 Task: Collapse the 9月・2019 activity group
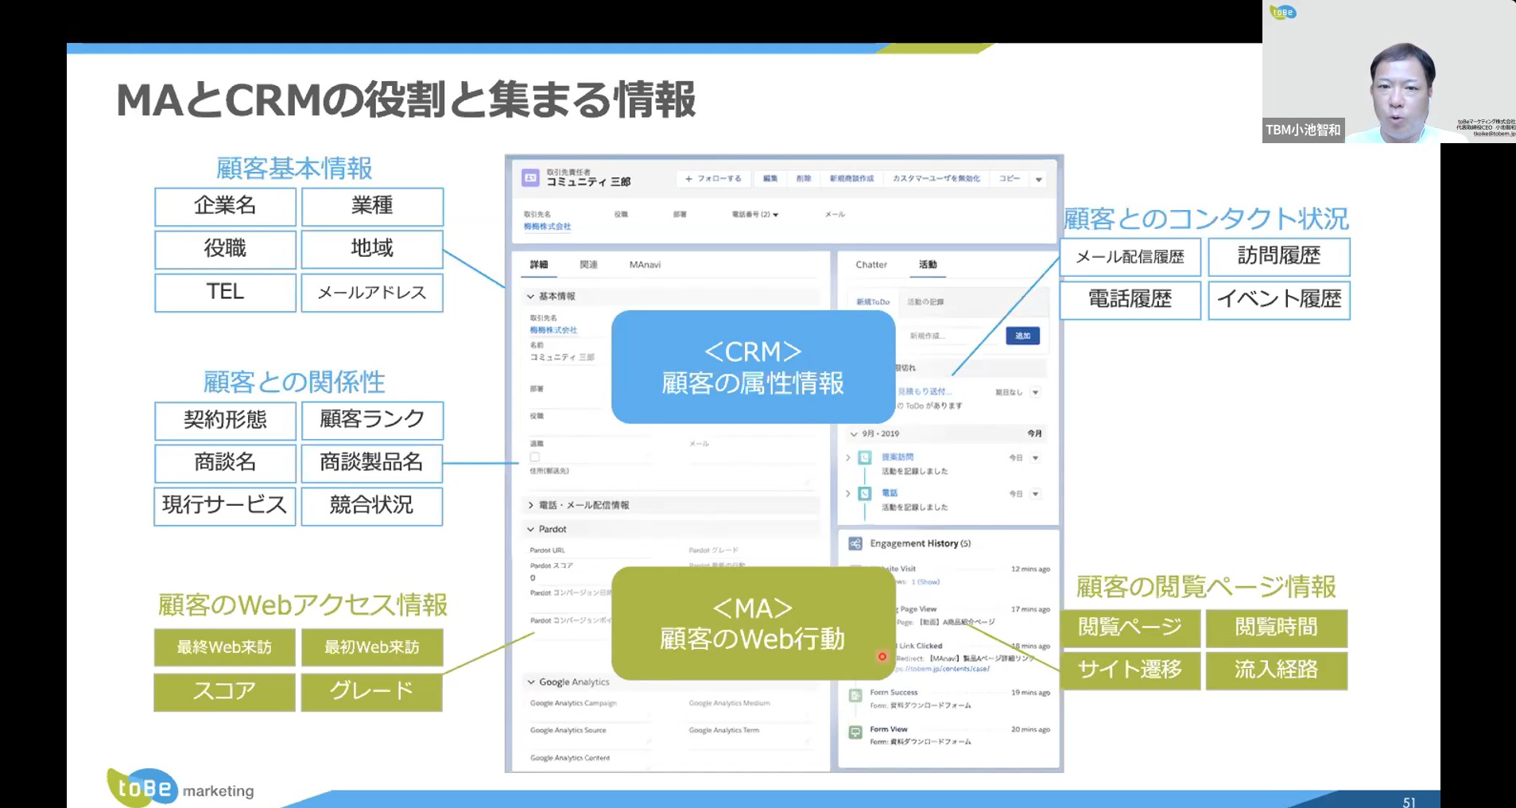click(855, 434)
